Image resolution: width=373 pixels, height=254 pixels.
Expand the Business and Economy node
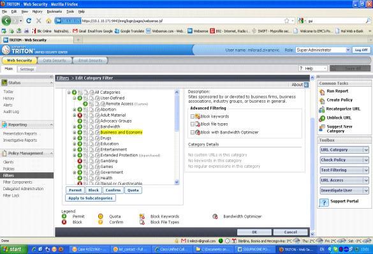(x=75, y=133)
